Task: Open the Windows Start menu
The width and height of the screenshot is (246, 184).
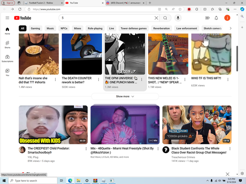Action: pos(4,181)
